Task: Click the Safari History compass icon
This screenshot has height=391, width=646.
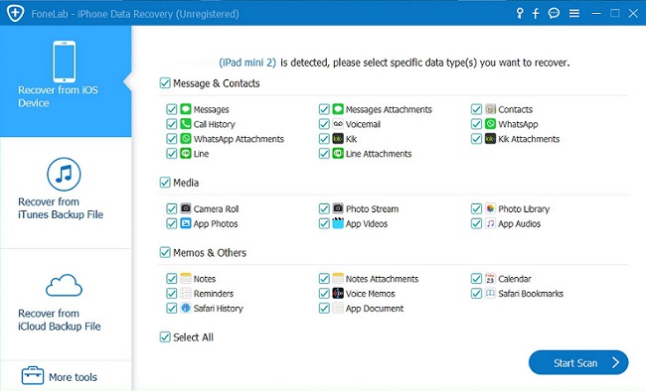Action: click(186, 308)
